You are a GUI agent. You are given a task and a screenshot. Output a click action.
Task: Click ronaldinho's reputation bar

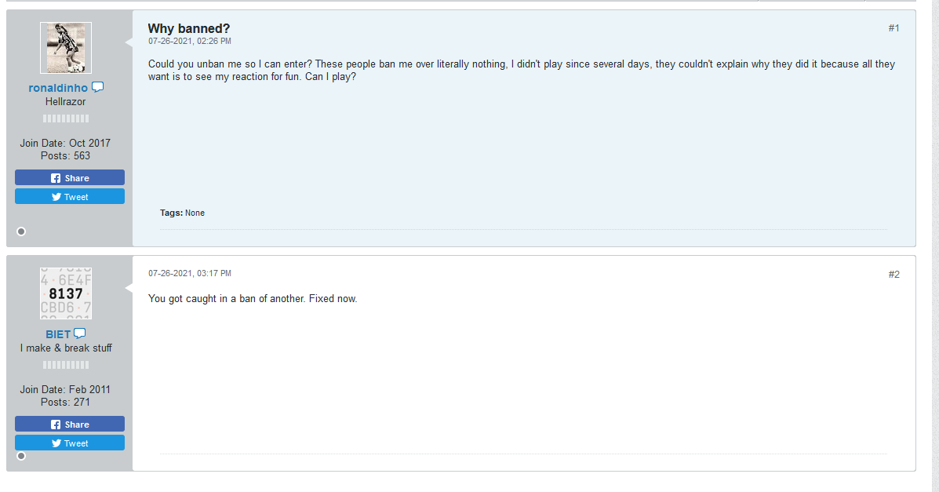66,118
